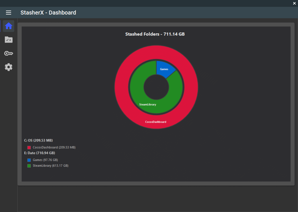
Task: Go to the Home dashboard icon
Action: (x=9, y=26)
